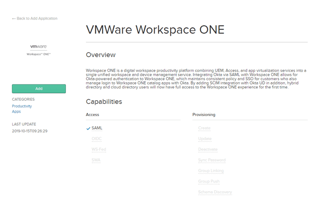Click the Sync Password capability

[x=212, y=160]
